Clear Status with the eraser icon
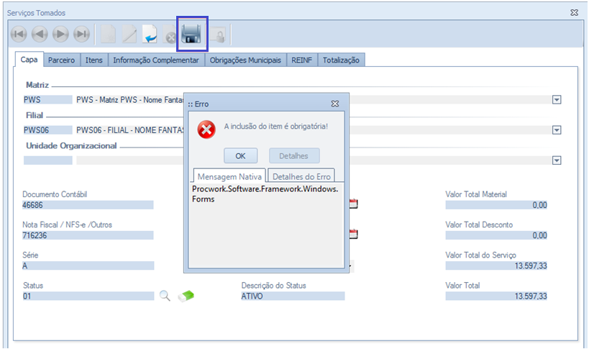This screenshot has height=349, width=589. pyautogui.click(x=186, y=296)
